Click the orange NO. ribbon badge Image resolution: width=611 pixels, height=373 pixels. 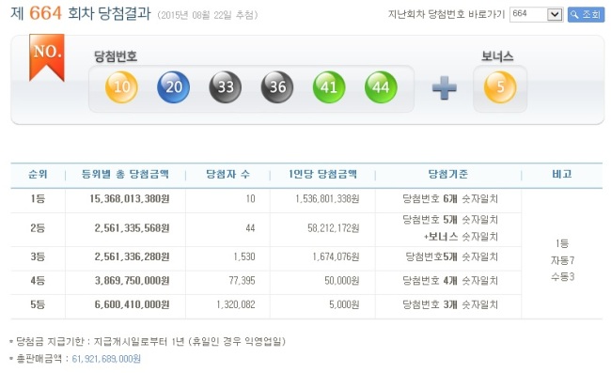(47, 57)
